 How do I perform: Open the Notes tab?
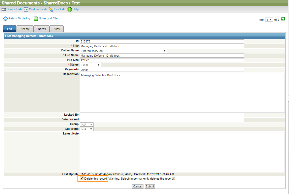click(42, 29)
